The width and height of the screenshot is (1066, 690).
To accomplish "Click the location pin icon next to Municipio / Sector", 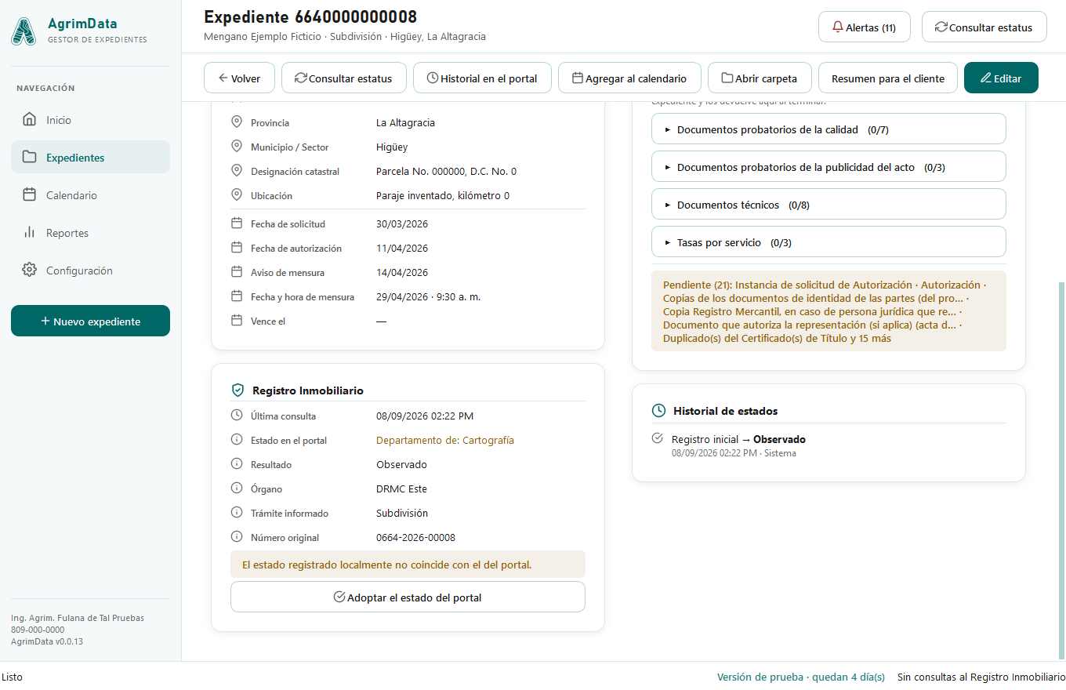I will [237, 147].
